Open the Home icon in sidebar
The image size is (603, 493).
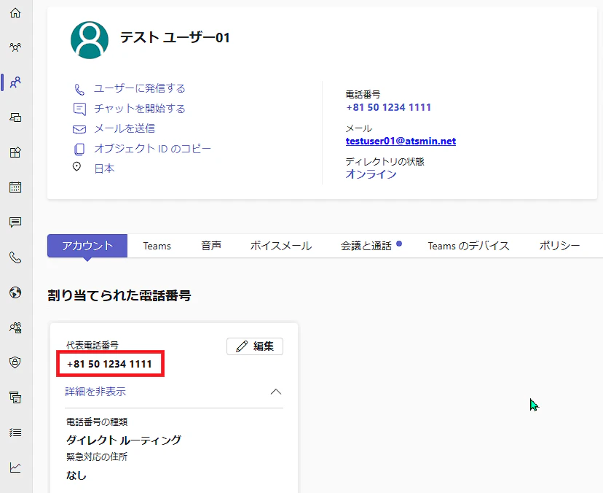point(15,12)
